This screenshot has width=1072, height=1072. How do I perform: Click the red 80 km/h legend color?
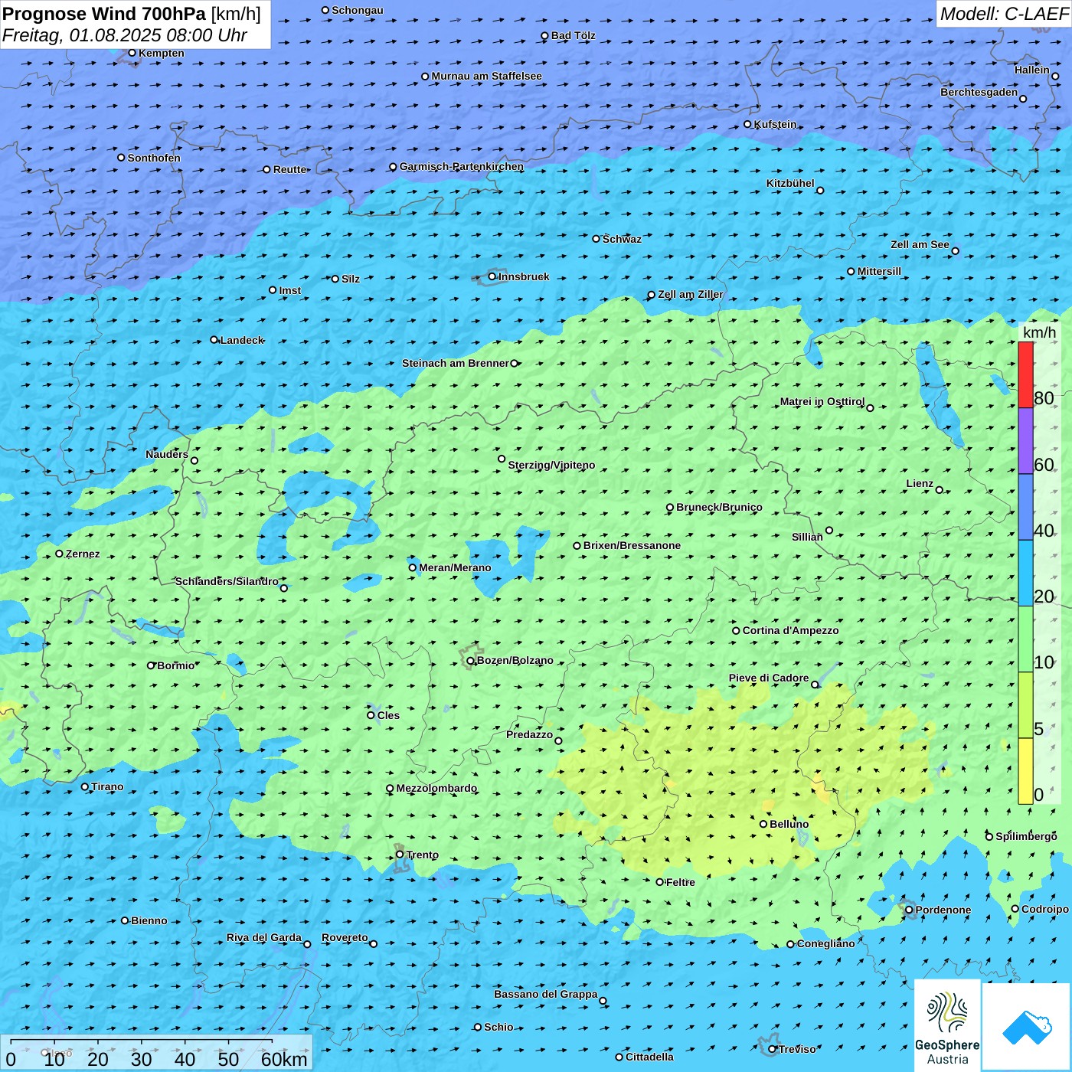(x=1025, y=374)
